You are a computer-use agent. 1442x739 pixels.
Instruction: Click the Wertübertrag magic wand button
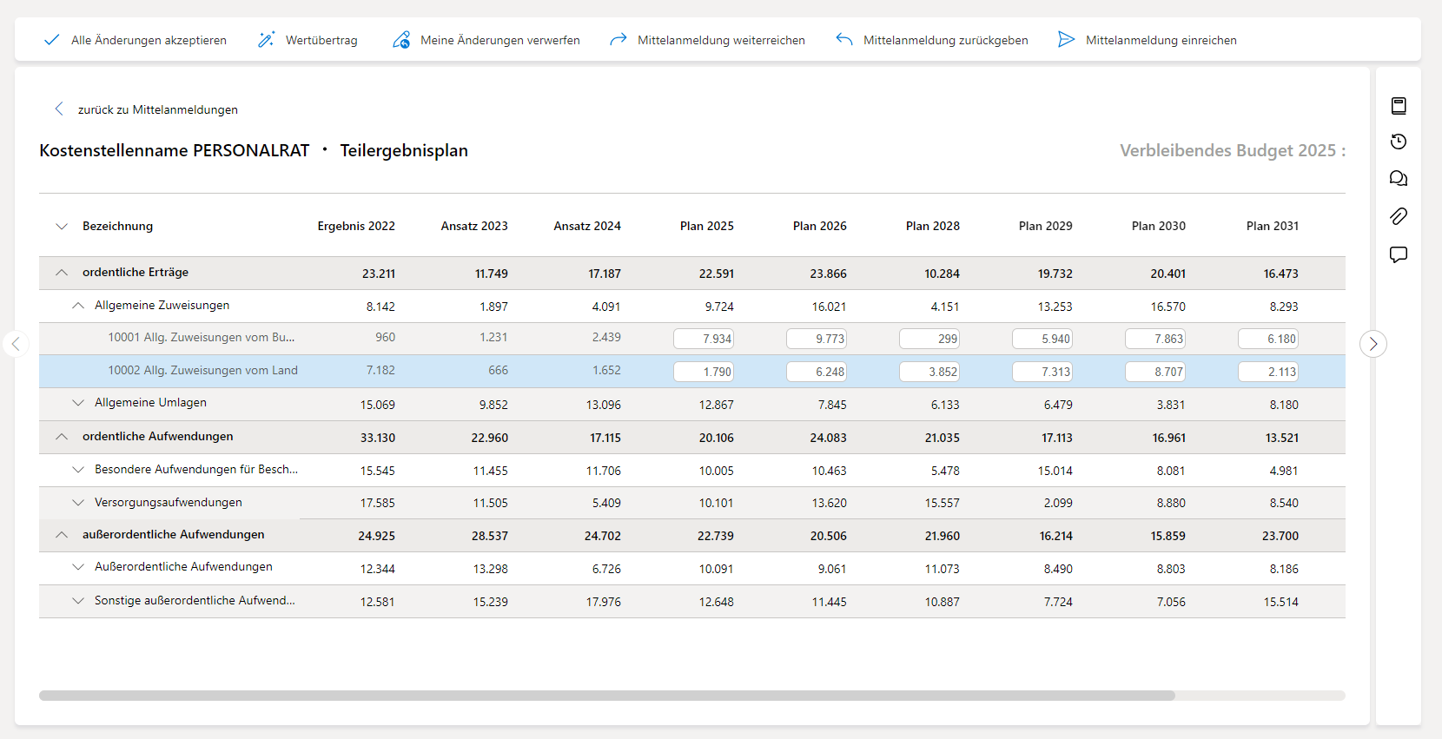click(x=308, y=40)
